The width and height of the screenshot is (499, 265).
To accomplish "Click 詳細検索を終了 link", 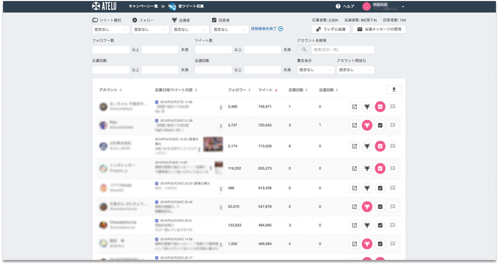I will tap(267, 29).
